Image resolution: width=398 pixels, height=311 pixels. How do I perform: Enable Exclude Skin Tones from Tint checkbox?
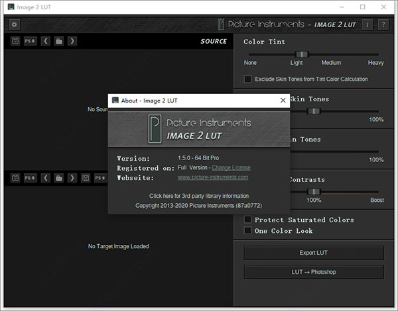(247, 79)
